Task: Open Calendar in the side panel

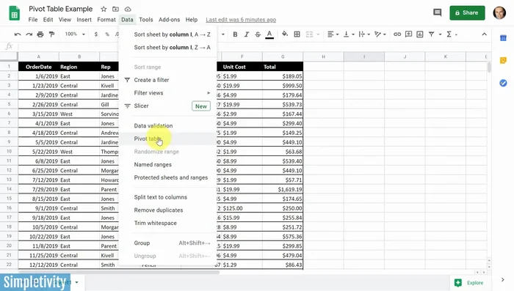Action: (503, 38)
